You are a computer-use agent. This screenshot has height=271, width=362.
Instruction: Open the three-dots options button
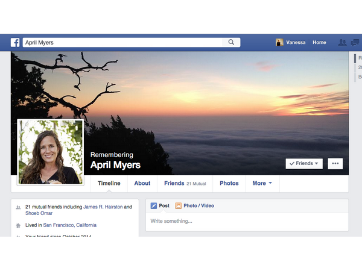(x=335, y=164)
